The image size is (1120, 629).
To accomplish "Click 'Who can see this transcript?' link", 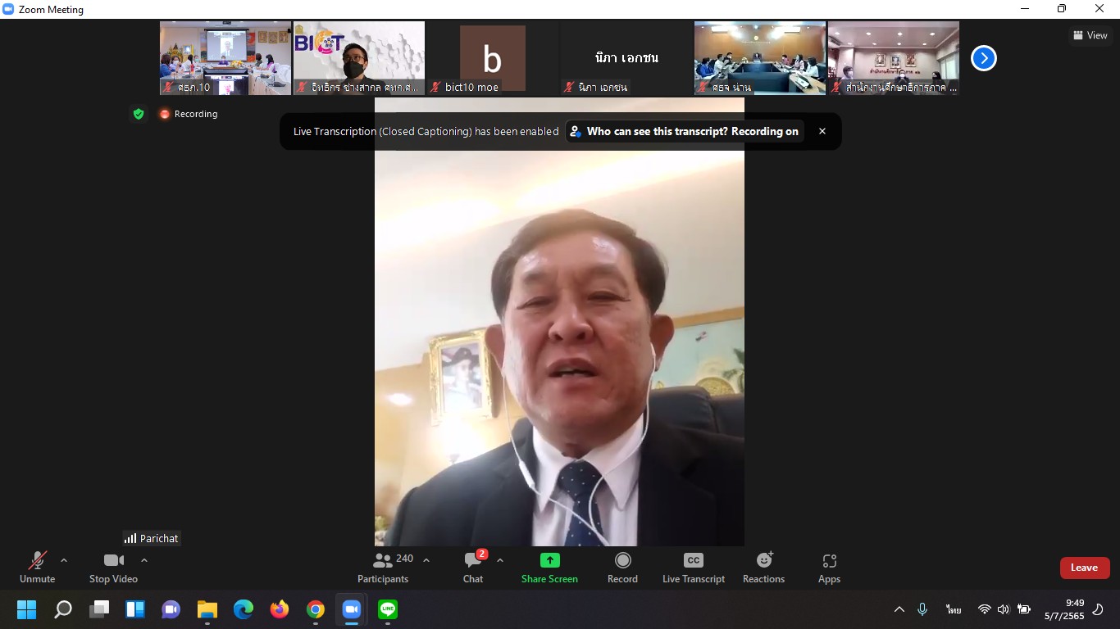I will (685, 131).
